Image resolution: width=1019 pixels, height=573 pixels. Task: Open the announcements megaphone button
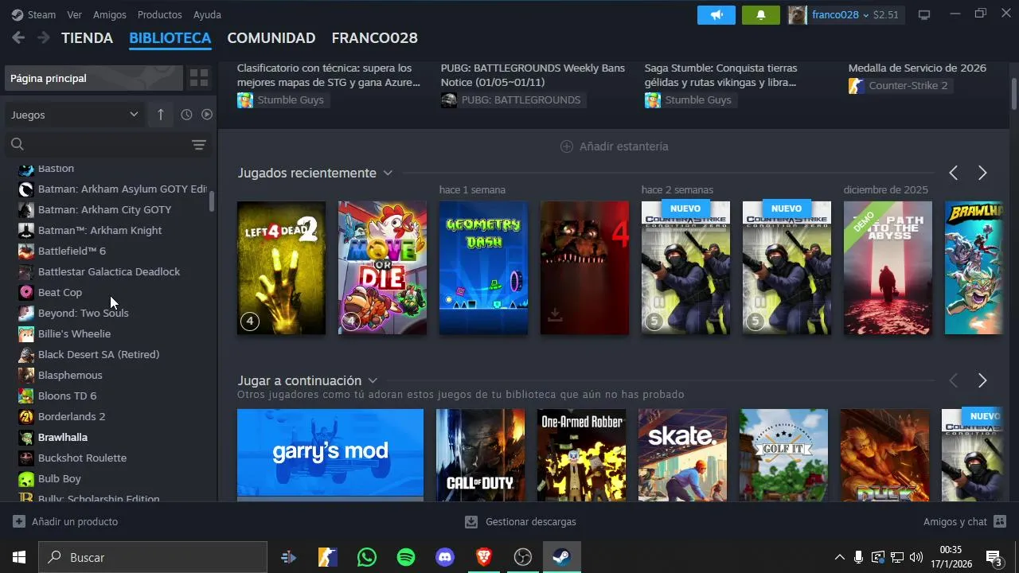716,15
